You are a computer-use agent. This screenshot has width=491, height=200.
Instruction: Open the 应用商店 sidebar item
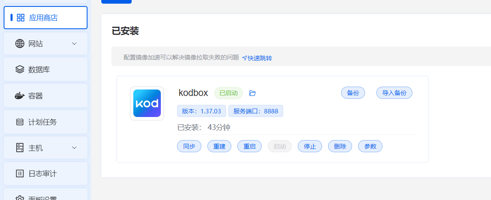click(x=45, y=18)
